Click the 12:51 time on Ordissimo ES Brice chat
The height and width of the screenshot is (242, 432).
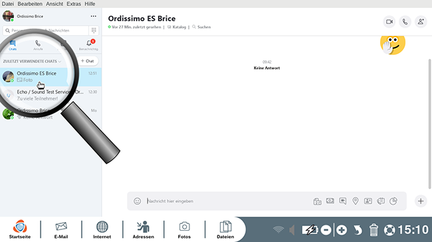tap(92, 74)
